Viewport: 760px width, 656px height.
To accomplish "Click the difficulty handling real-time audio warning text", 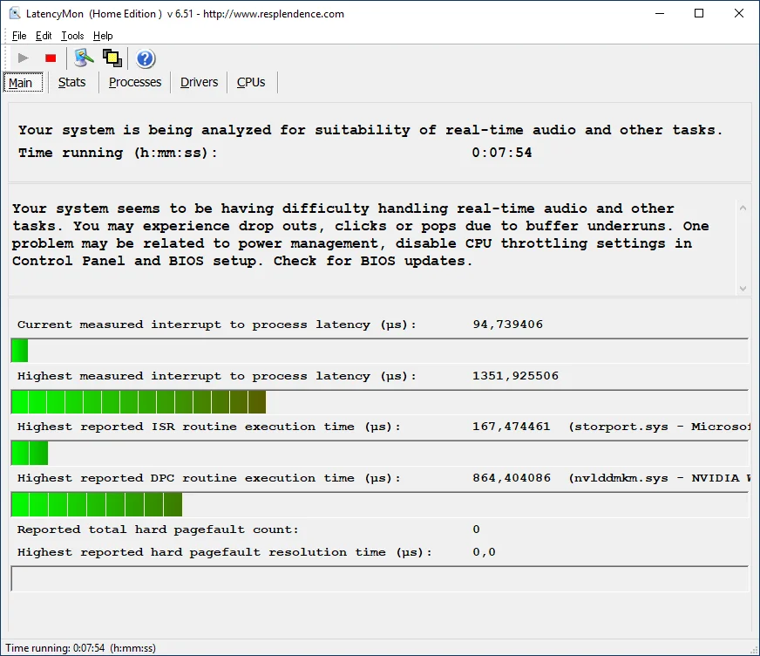I will pos(360,235).
